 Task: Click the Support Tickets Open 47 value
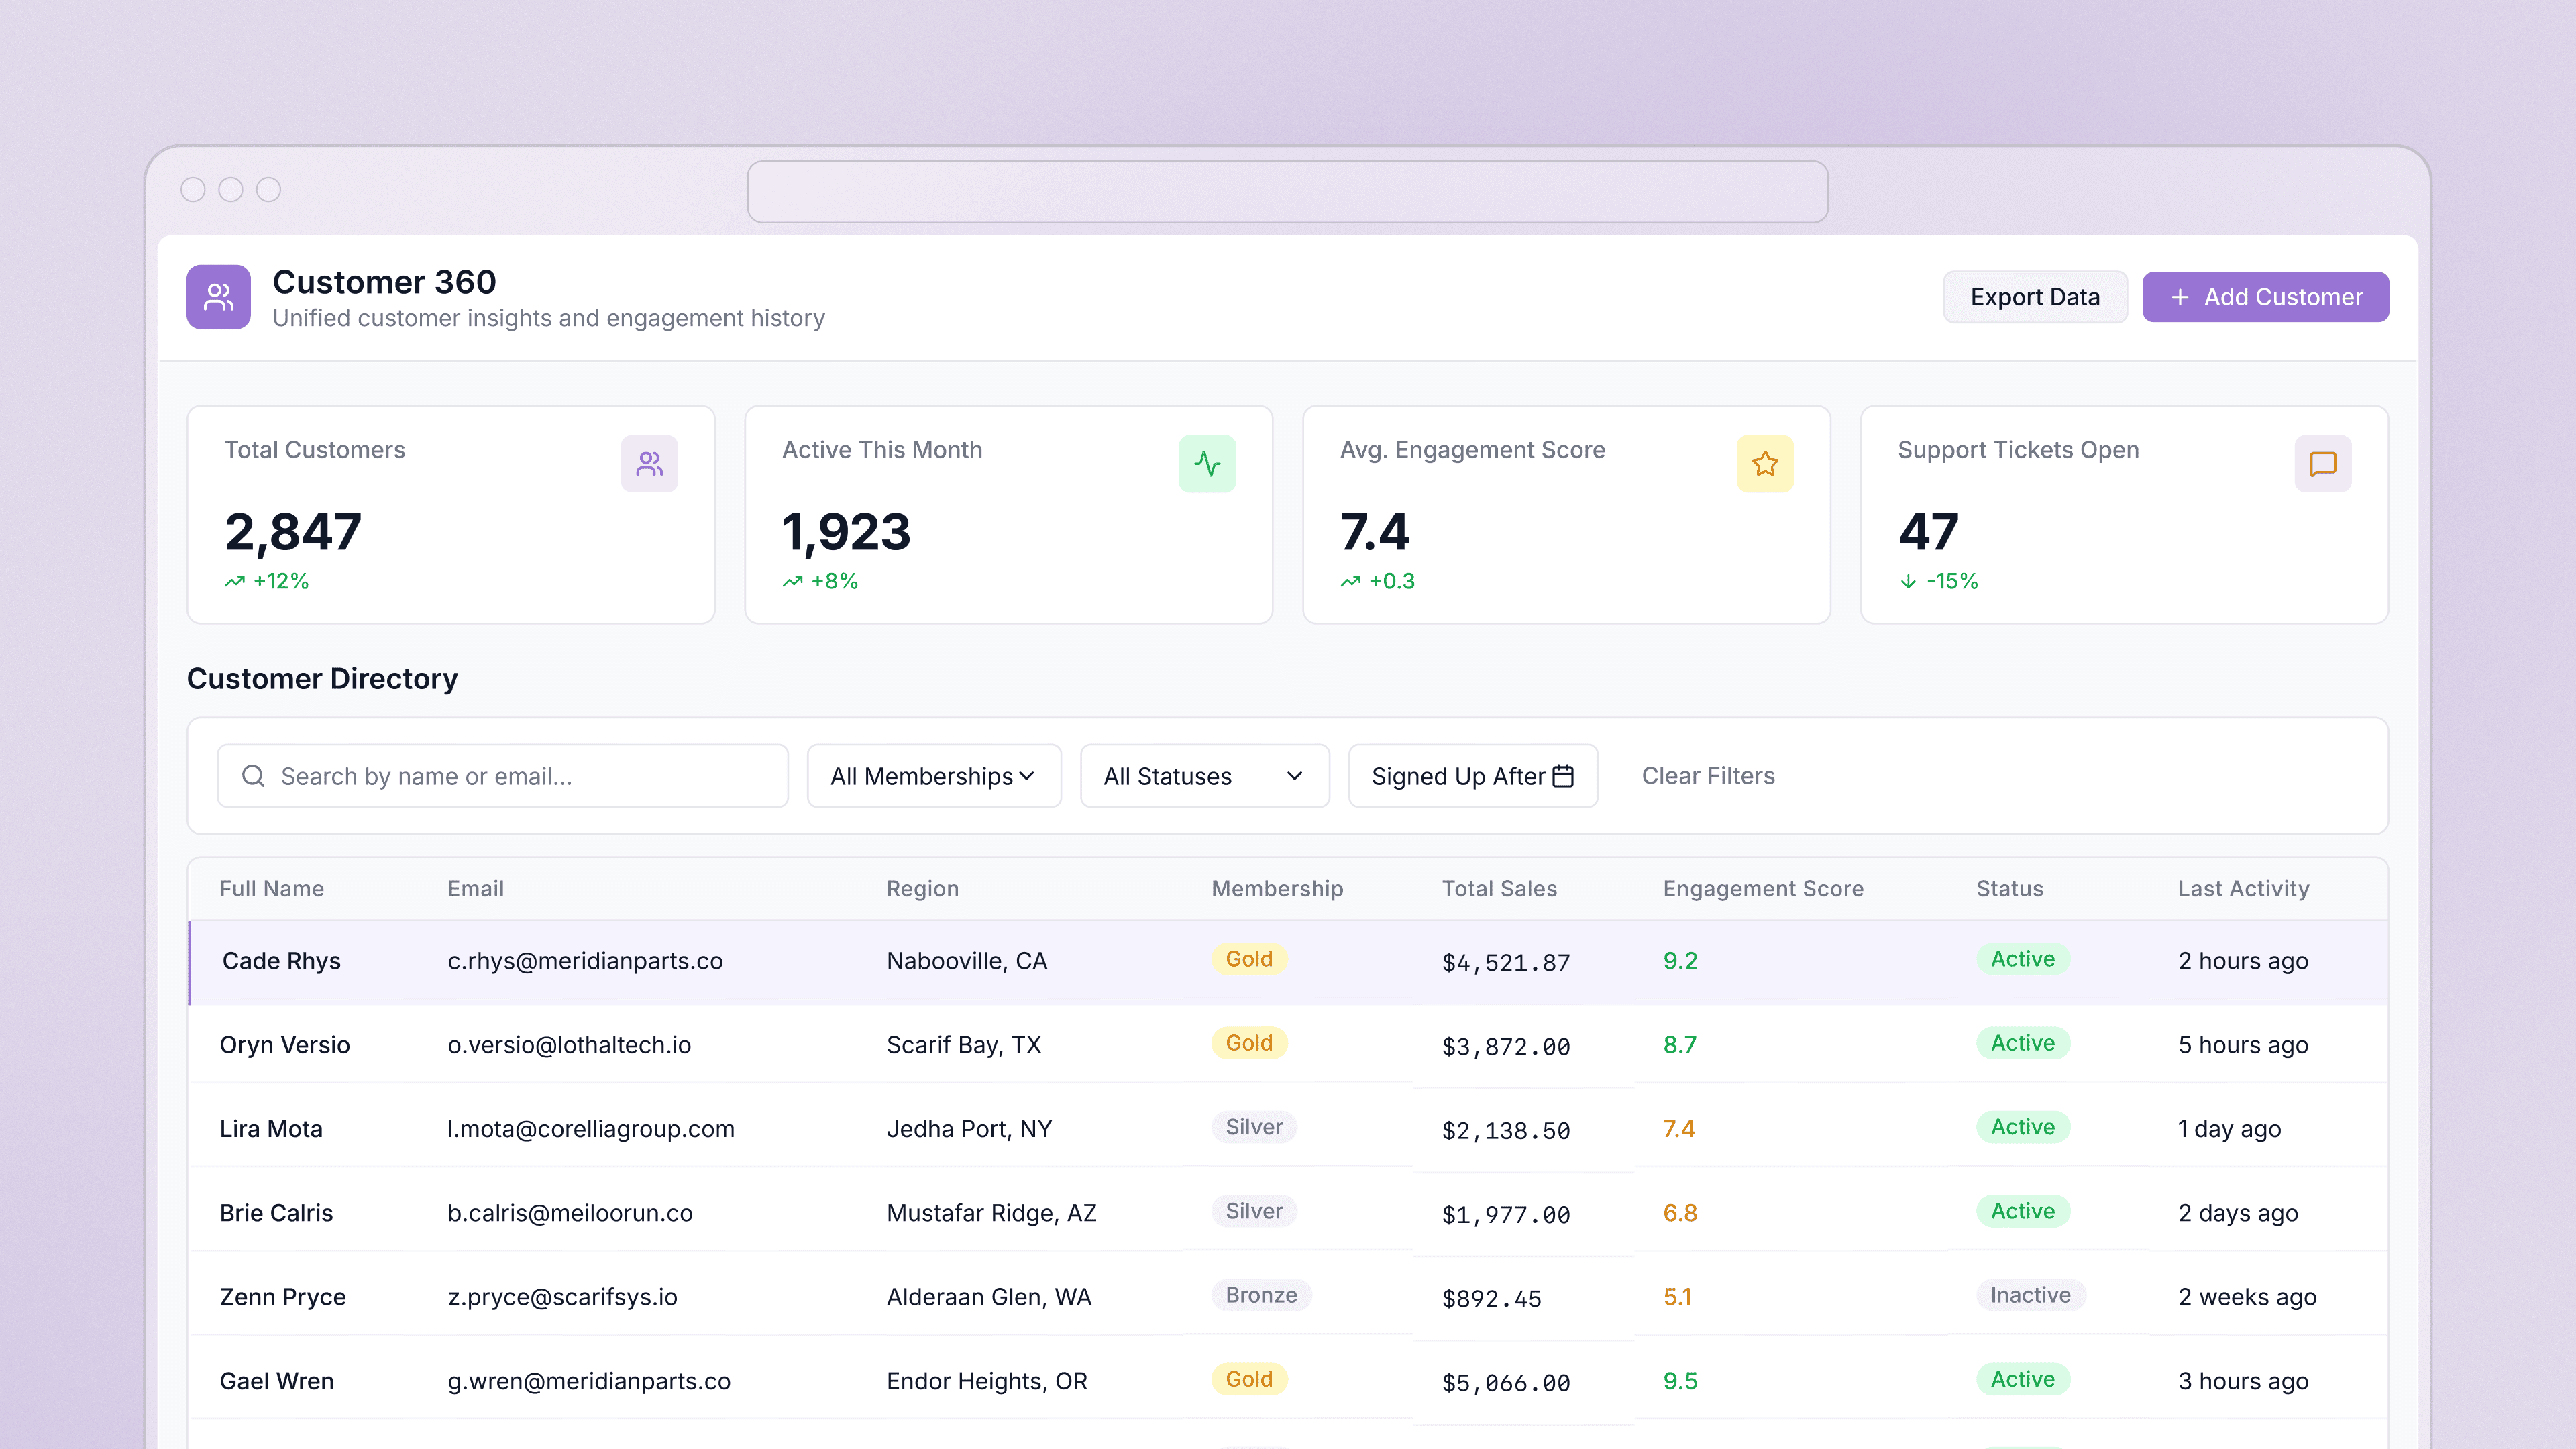pyautogui.click(x=1928, y=531)
